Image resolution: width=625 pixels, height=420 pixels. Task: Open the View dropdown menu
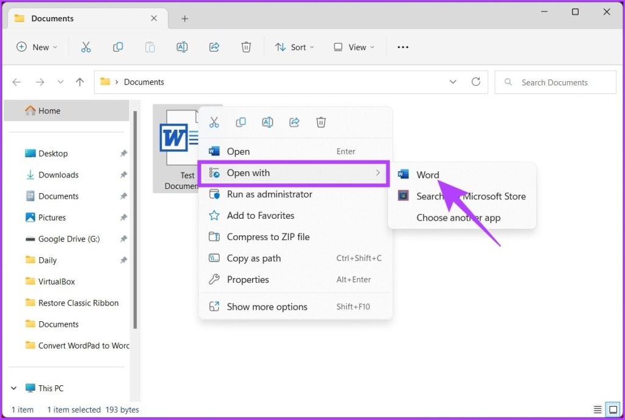[355, 47]
